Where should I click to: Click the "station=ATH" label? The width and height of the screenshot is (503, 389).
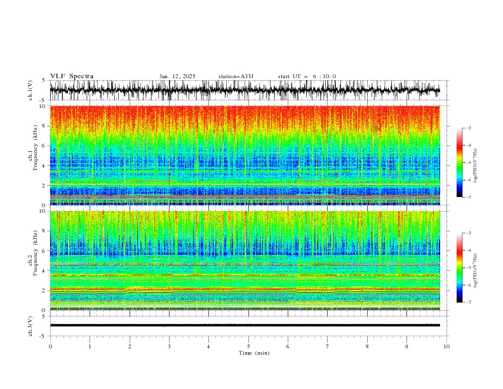pos(236,76)
